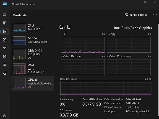Open the hamburger navigation menu
The width and height of the screenshot is (159, 119).
point(5,15)
